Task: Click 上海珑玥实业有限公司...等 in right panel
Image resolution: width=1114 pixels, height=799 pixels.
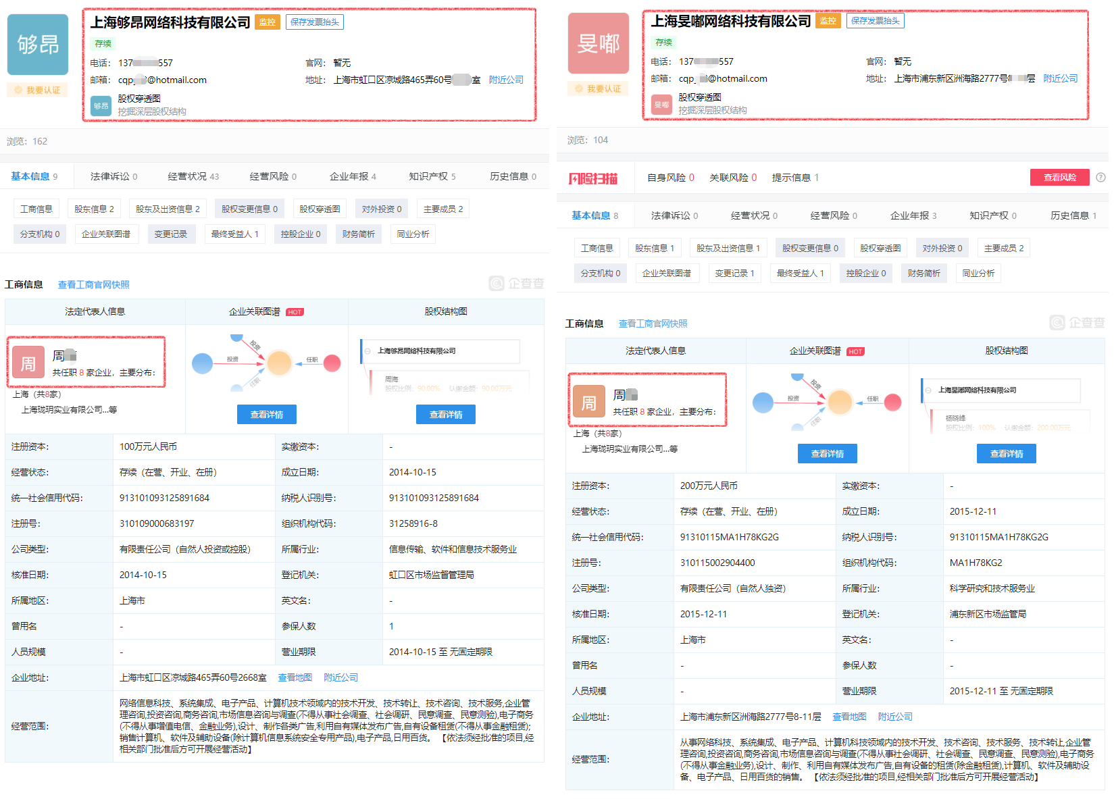Action: pos(630,449)
